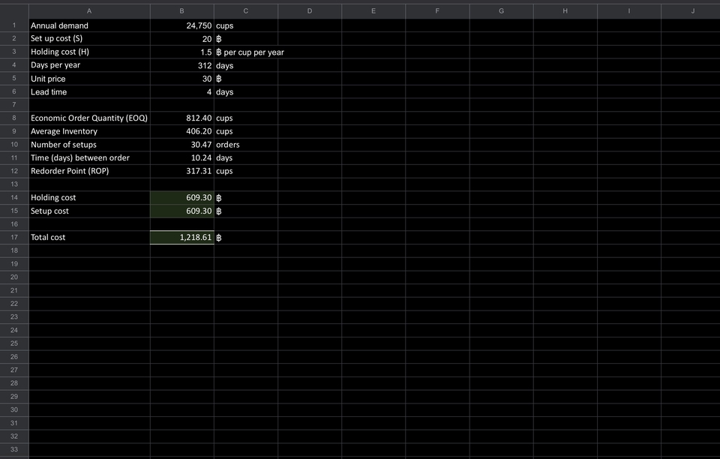This screenshot has height=459, width=720.
Task: Click the Holding cost (H) label
Action: click(60, 52)
